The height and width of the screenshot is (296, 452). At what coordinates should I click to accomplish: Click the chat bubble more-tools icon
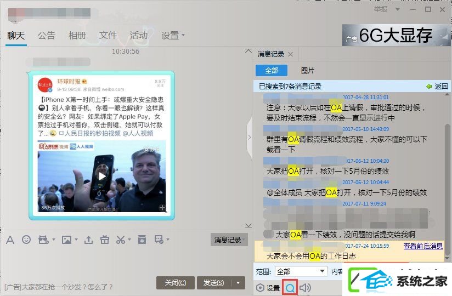pos(159,240)
